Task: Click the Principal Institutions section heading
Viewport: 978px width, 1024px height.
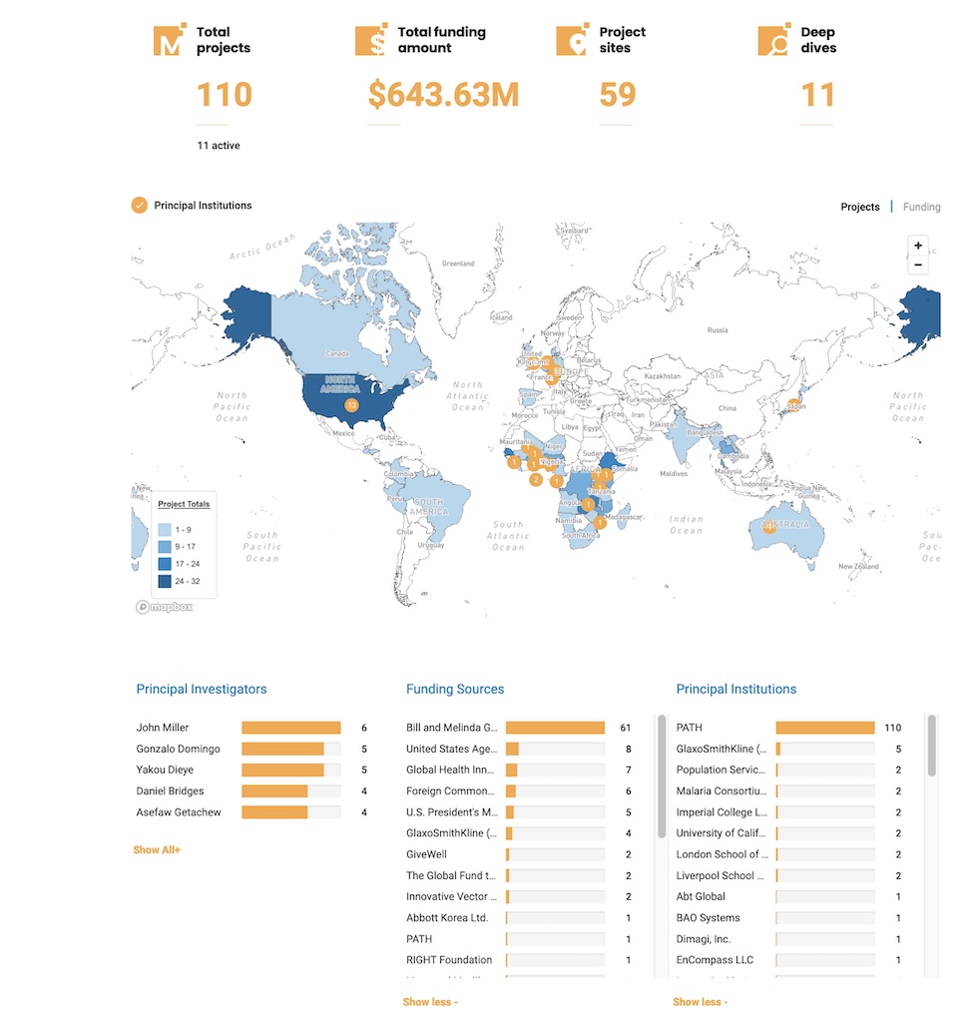Action: [x=735, y=689]
